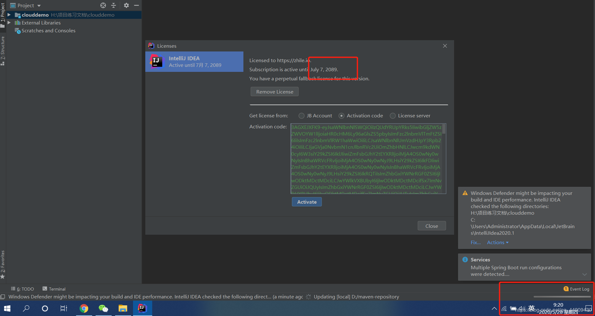Open the Terminal tool window
595x316 pixels.
pyautogui.click(x=54, y=289)
